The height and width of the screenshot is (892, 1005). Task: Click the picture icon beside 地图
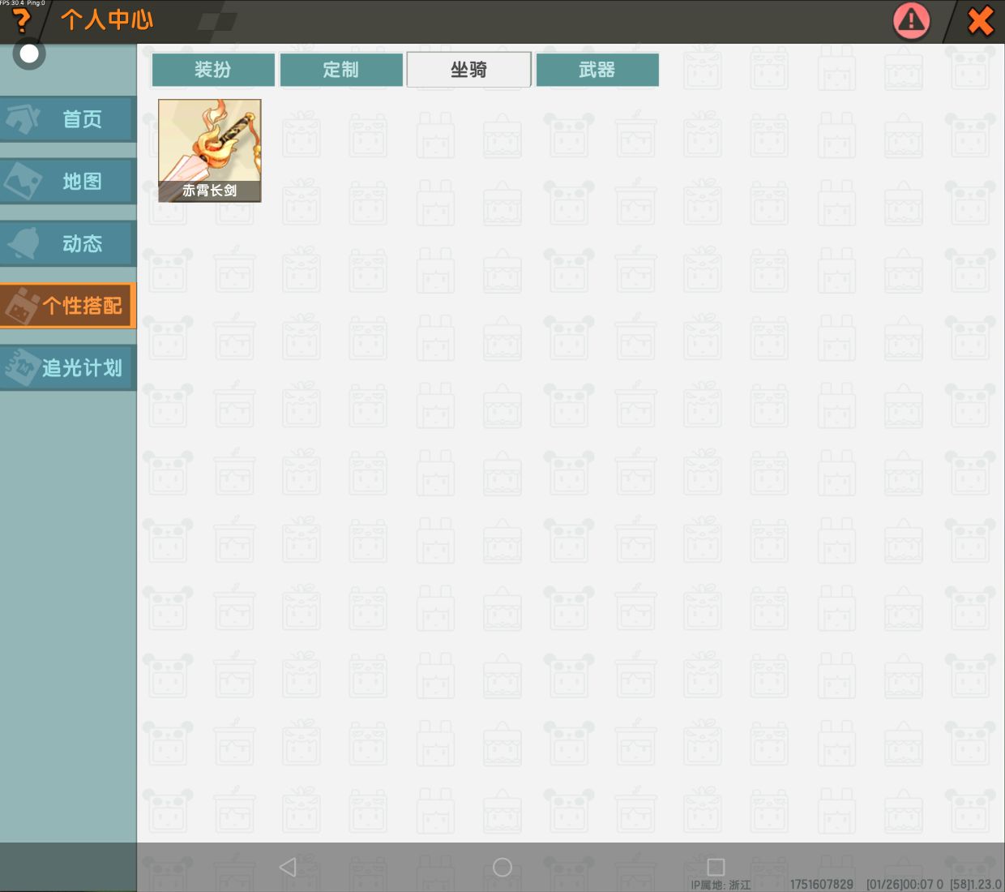[23, 182]
